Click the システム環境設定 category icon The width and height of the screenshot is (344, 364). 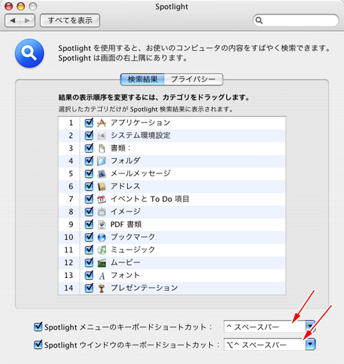click(x=101, y=136)
